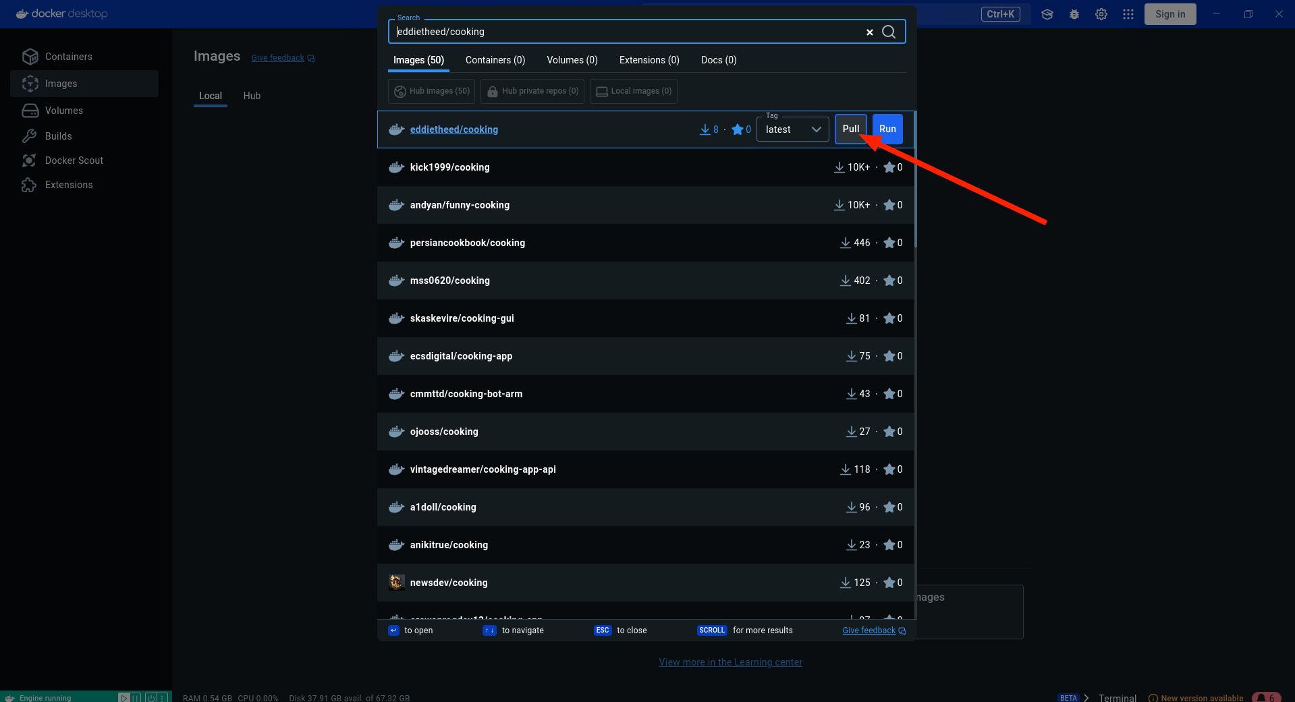1295x702 pixels.
Task: Pause the Docker engine
Action: pyautogui.click(x=136, y=698)
